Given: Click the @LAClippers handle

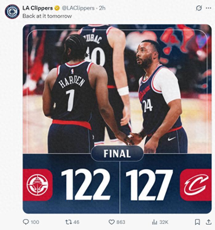Looking at the screenshot, I should (x=78, y=8).
